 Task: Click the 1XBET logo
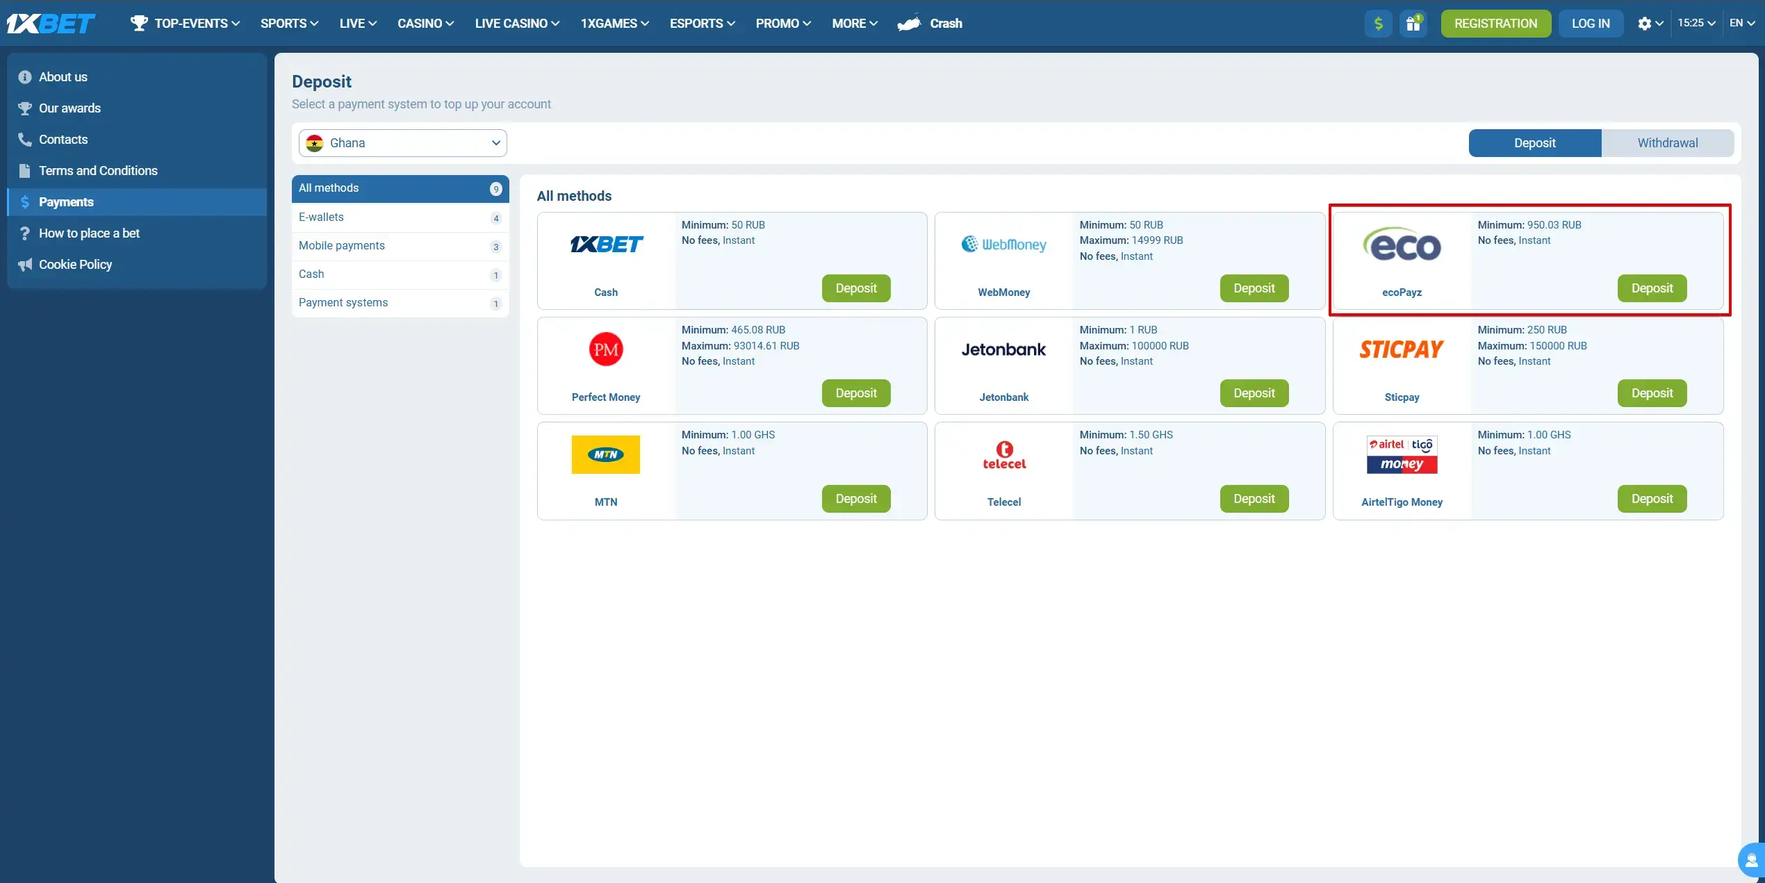(x=51, y=23)
